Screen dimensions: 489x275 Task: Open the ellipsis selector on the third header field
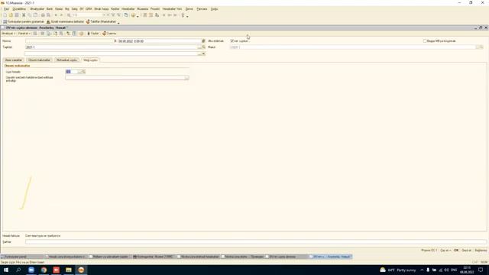pyautogui.click(x=199, y=53)
